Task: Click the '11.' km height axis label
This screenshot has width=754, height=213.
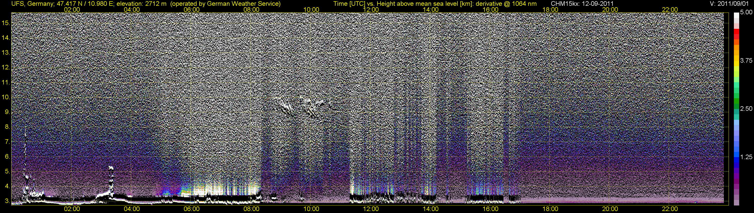Action: (x=6, y=82)
